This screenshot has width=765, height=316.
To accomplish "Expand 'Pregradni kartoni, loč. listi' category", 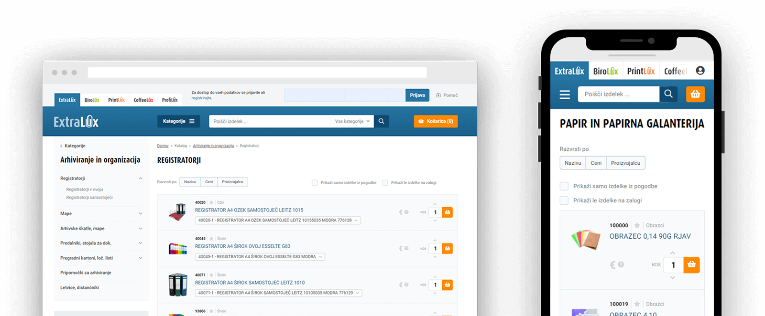I will tap(141, 258).
